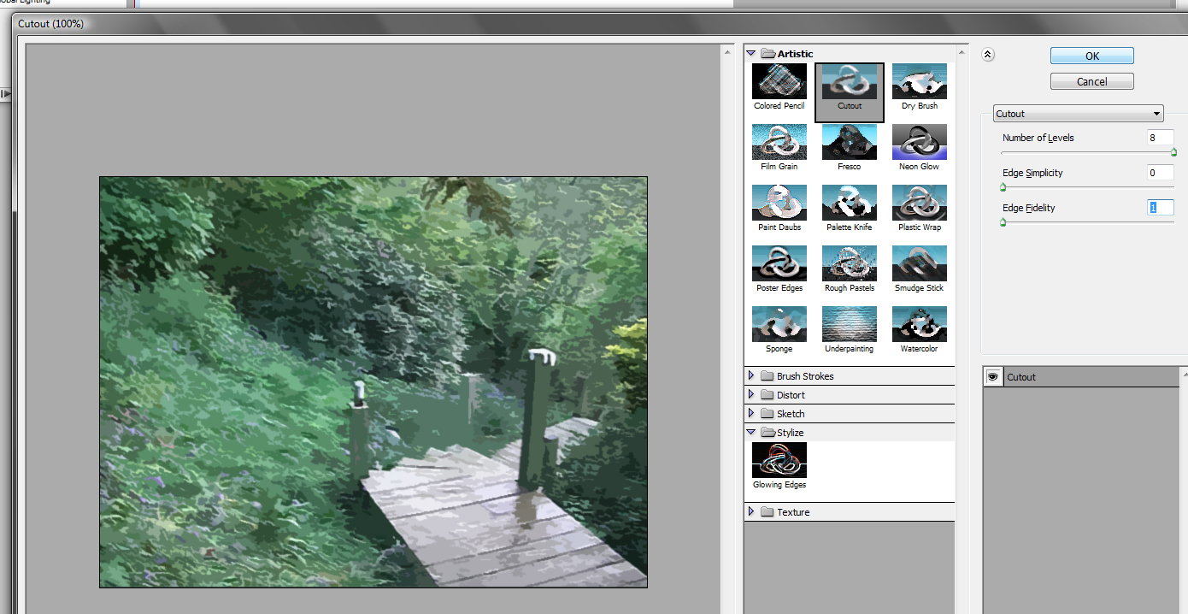Viewport: 1188px width, 614px height.
Task: Select the Colored Pencil filter thumbnail
Action: tap(779, 82)
